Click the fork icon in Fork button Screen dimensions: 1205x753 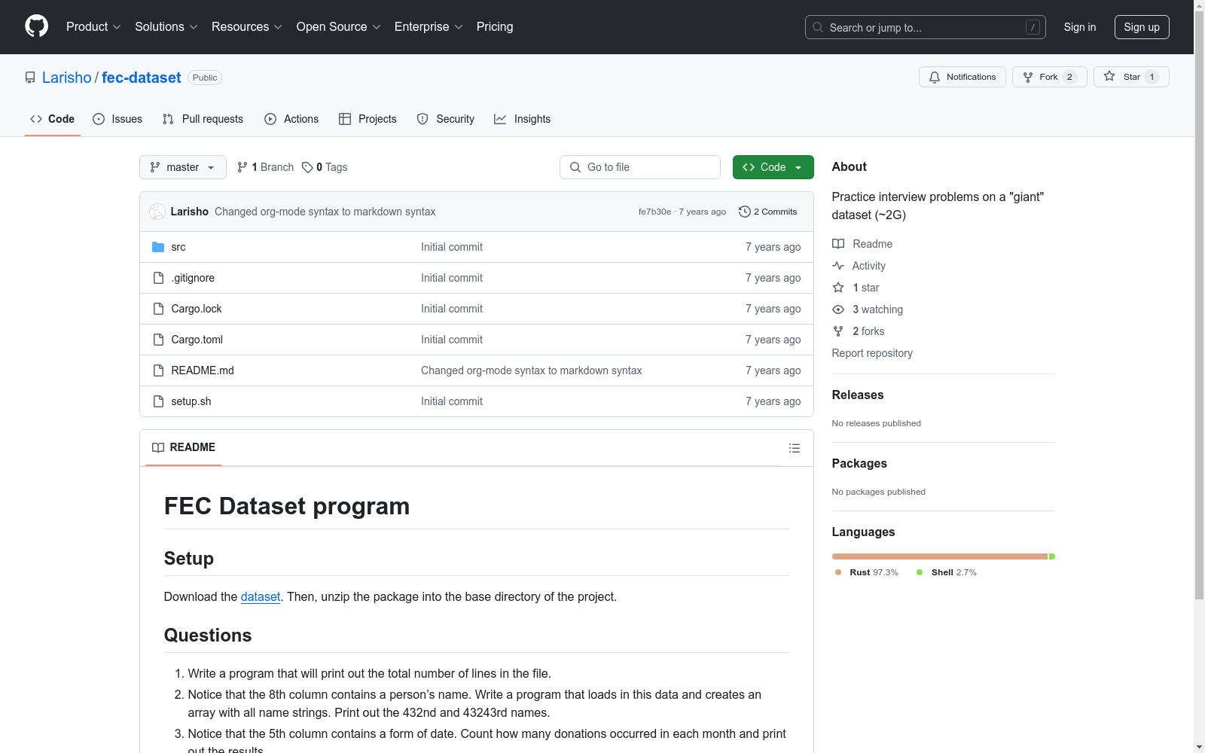pyautogui.click(x=1028, y=77)
